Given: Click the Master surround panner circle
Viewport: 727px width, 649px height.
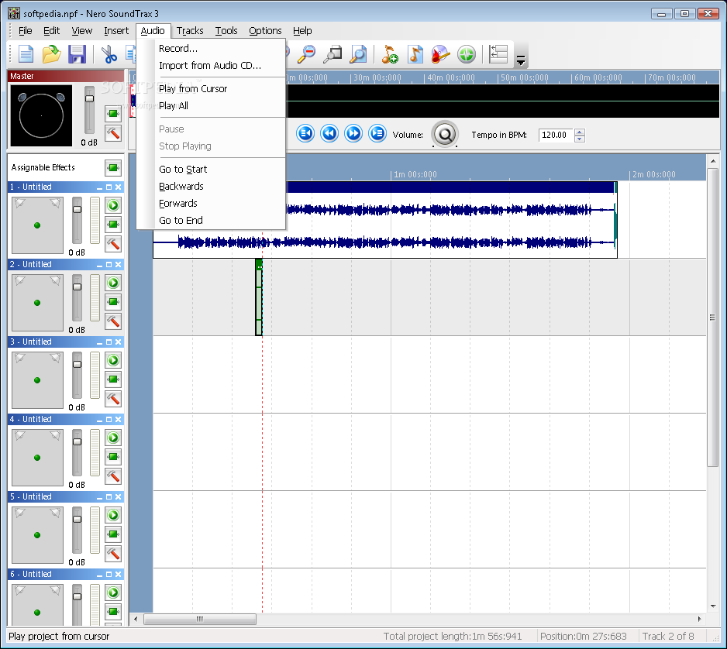Looking at the screenshot, I should click(x=41, y=115).
